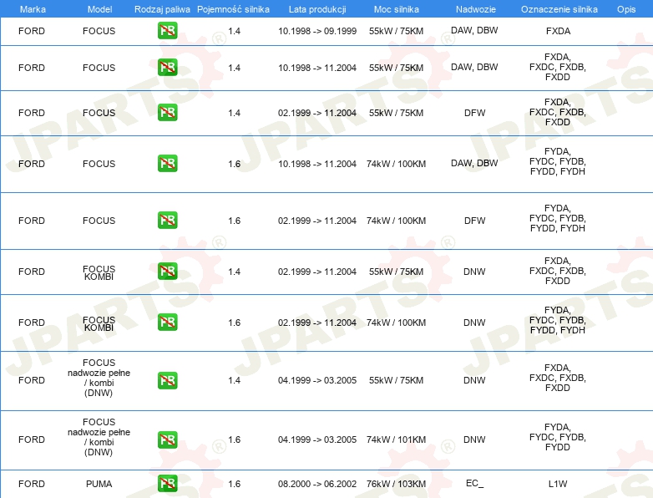Select engine code L1W
Image resolution: width=653 pixels, height=498 pixels.
point(558,484)
